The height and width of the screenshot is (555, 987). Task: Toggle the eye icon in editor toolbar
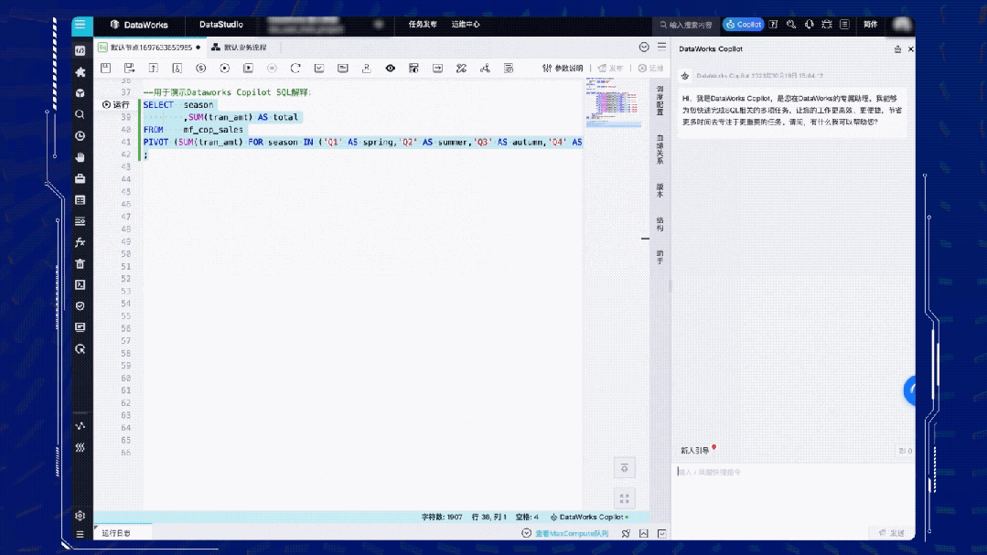tap(391, 68)
